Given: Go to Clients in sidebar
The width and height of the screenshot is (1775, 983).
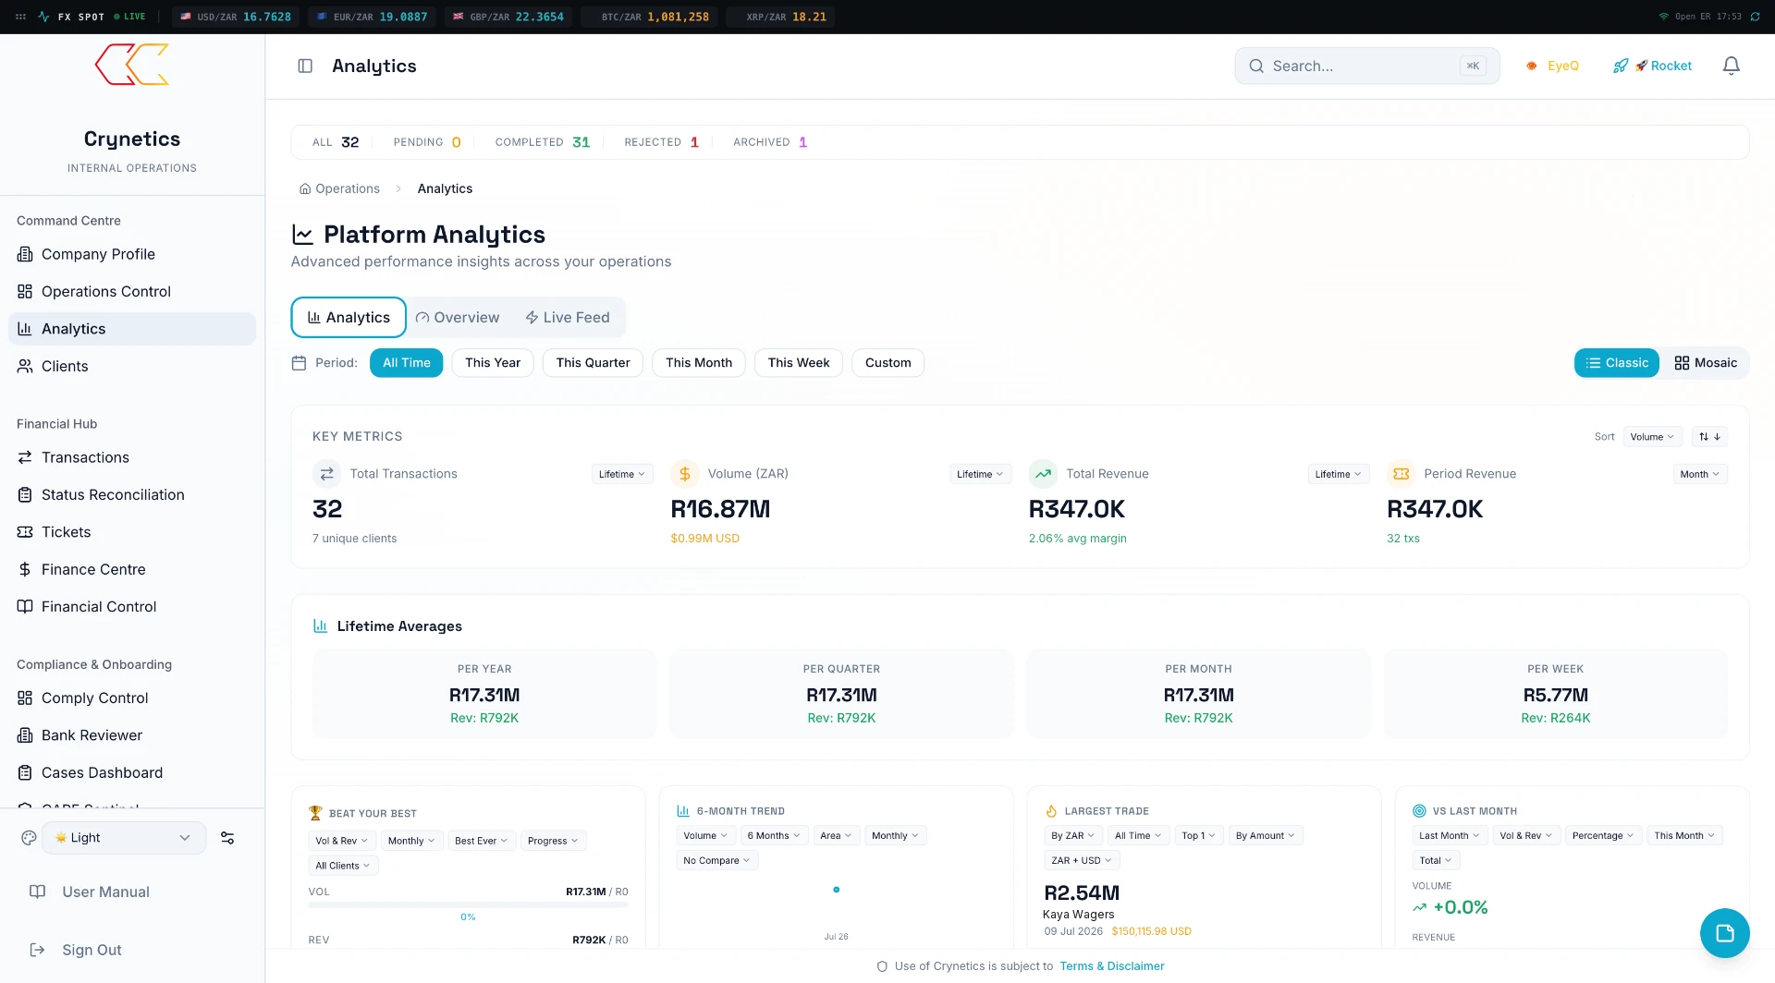Looking at the screenshot, I should 132,366.
